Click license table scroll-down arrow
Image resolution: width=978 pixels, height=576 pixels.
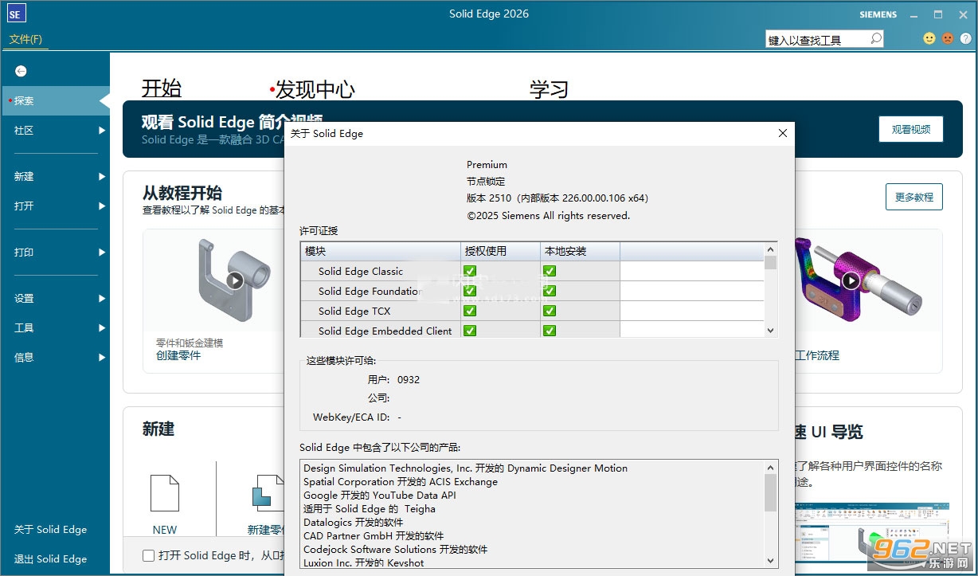pos(770,330)
